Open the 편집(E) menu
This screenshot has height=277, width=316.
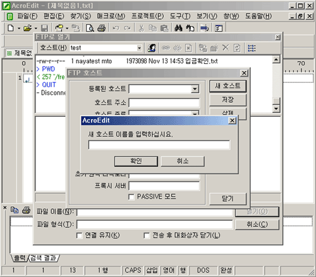[54, 16]
